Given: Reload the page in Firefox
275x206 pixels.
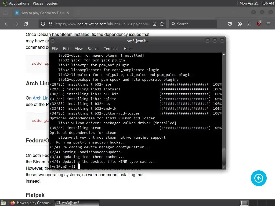Looking at the screenshot, I should 26,24.
